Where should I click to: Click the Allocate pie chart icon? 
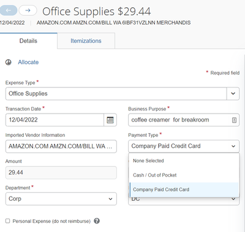point(9,62)
